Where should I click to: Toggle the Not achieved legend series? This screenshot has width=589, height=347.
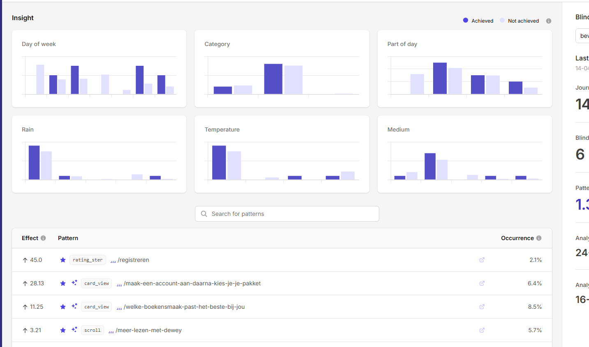point(519,21)
